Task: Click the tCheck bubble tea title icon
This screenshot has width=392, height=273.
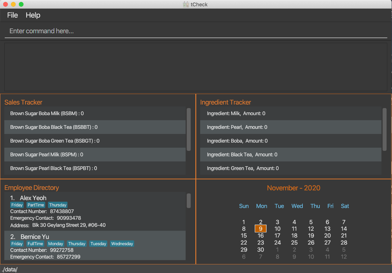Action: (x=186, y=4)
